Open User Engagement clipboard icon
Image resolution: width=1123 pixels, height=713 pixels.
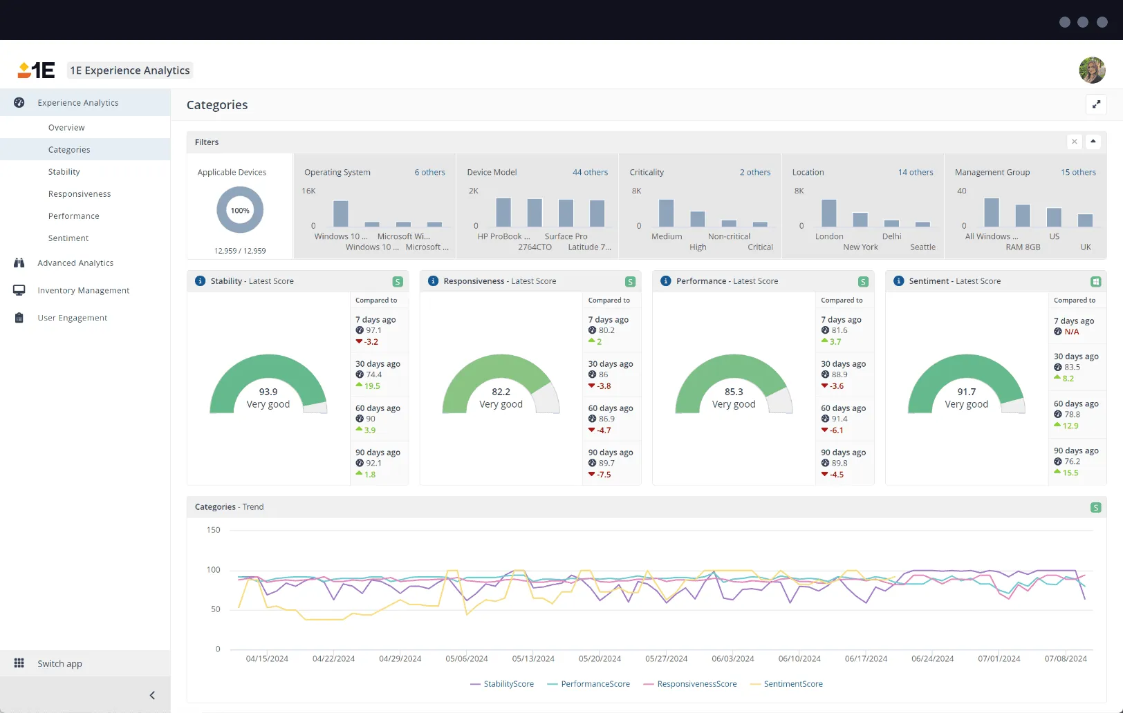pos(19,318)
